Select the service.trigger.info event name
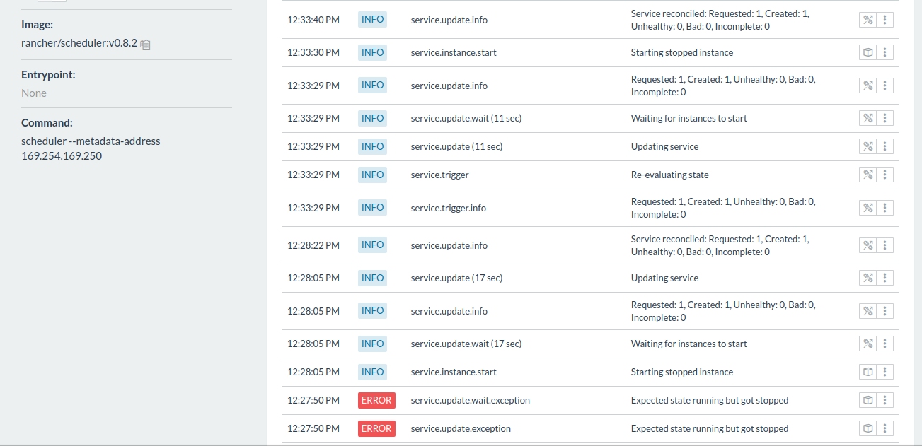 click(449, 208)
